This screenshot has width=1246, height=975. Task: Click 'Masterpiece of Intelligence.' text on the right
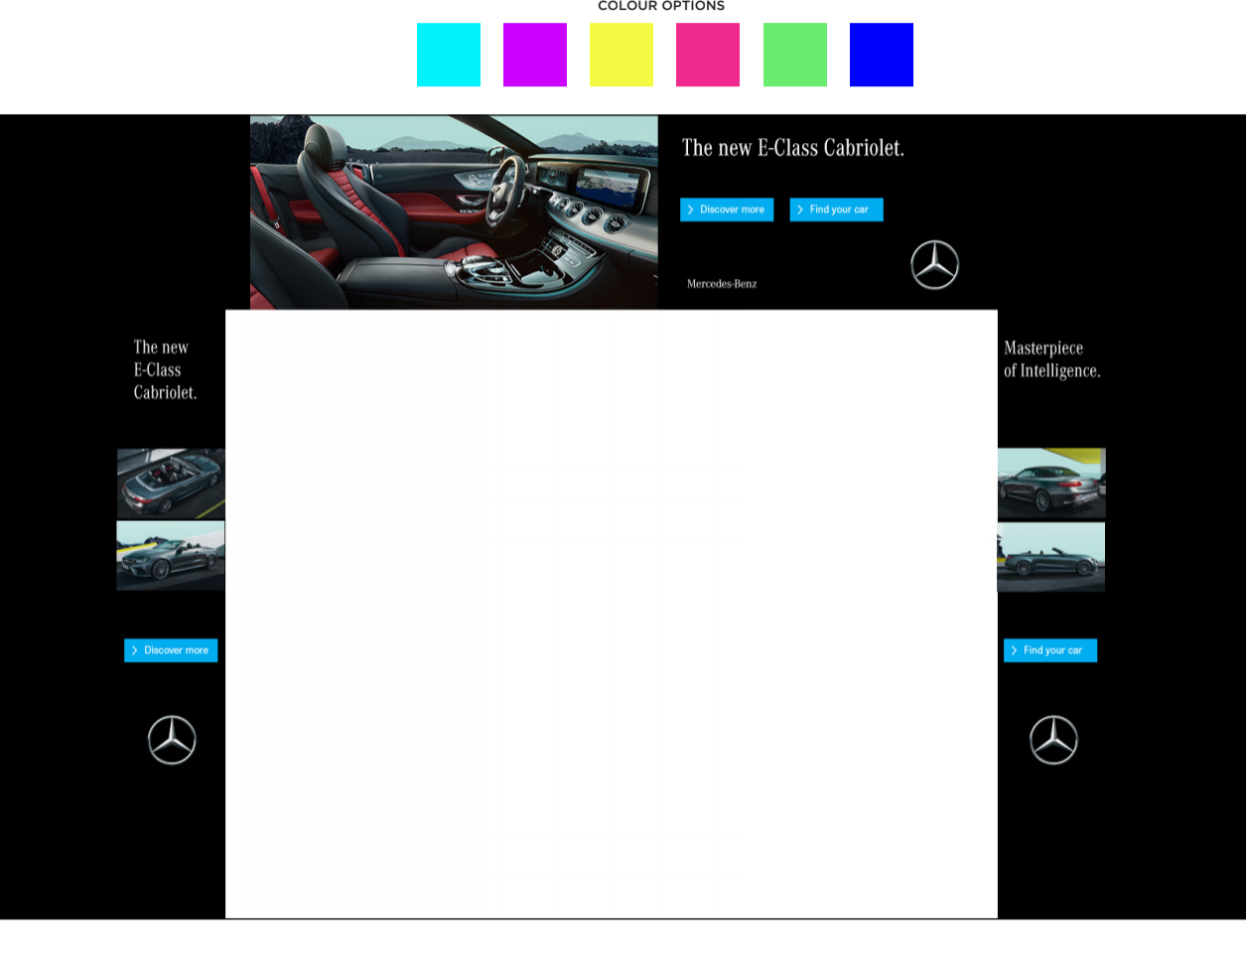coord(1052,359)
